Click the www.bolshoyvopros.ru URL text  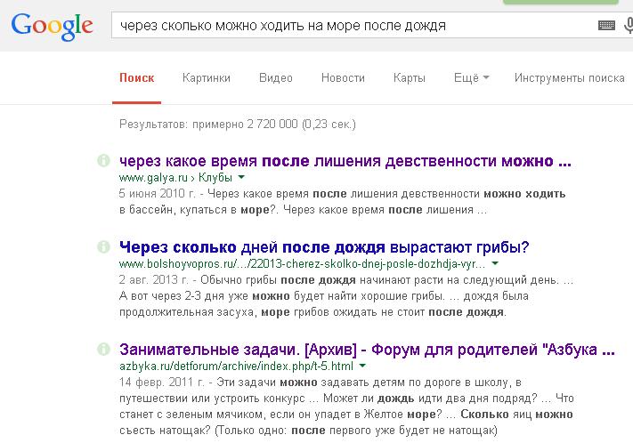pos(302,264)
